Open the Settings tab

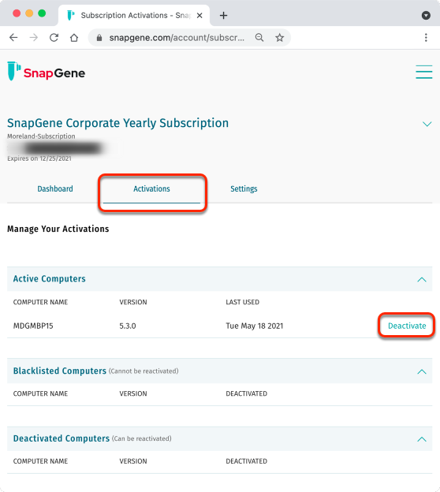tap(244, 188)
